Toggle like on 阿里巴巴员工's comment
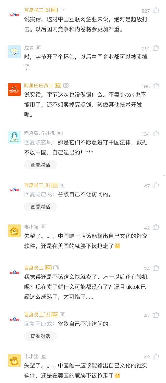Image resolution: width=166 pixels, height=383 pixels. point(156,86)
